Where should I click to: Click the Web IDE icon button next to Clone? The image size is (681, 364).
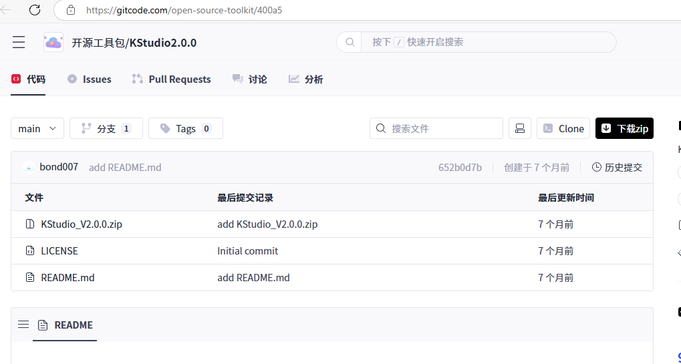pos(520,128)
